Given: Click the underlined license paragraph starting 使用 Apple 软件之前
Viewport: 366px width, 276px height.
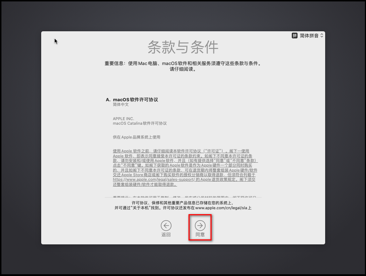Looking at the screenshot, I should [185, 168].
